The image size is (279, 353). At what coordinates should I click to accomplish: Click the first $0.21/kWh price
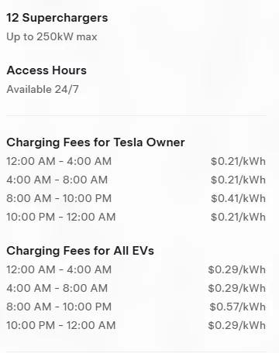pos(238,161)
